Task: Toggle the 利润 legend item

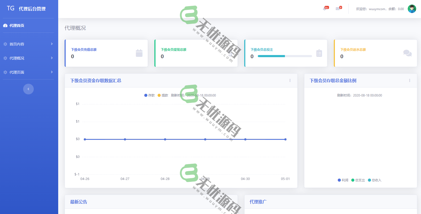Action: [x=343, y=180]
